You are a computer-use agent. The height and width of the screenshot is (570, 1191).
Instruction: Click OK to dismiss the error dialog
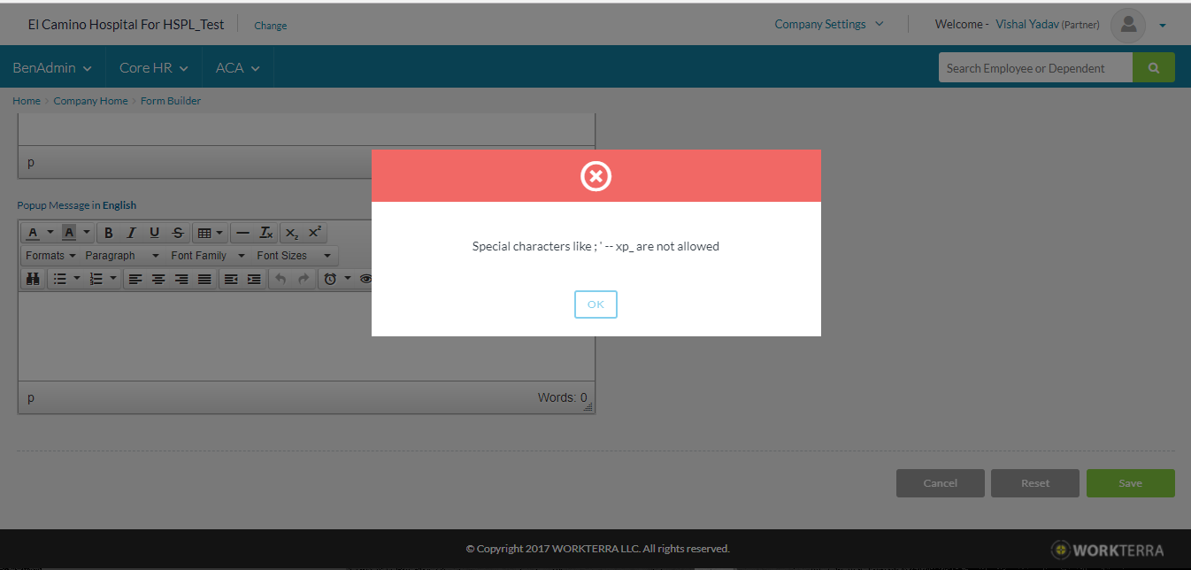(595, 304)
